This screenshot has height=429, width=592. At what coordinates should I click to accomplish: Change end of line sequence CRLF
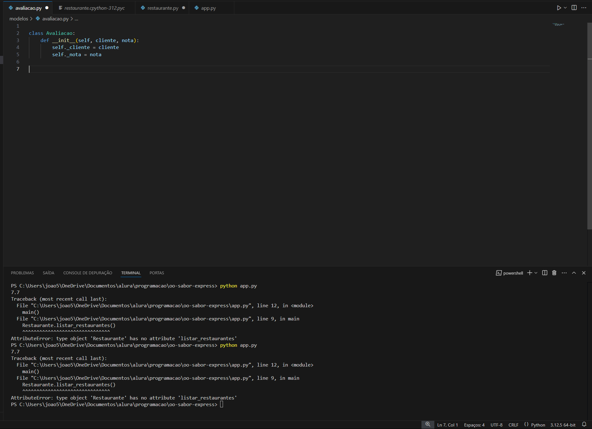click(x=513, y=425)
